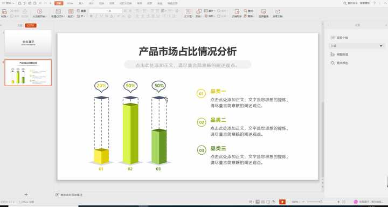
Task: Open the Slide Show ribbon tab
Action: 125,3
